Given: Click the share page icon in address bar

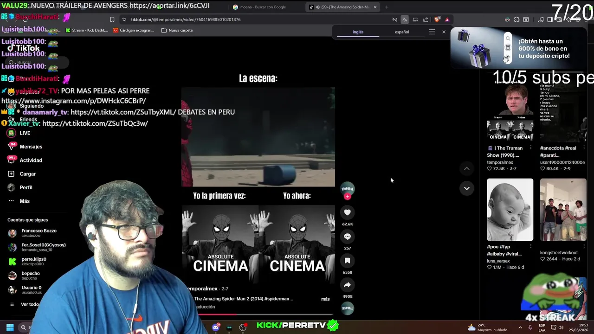Looking at the screenshot, I should [426, 19].
